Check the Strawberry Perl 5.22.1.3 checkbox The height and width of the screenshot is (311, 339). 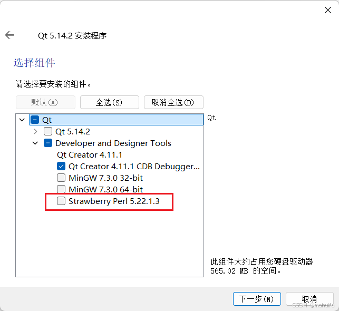tap(61, 201)
